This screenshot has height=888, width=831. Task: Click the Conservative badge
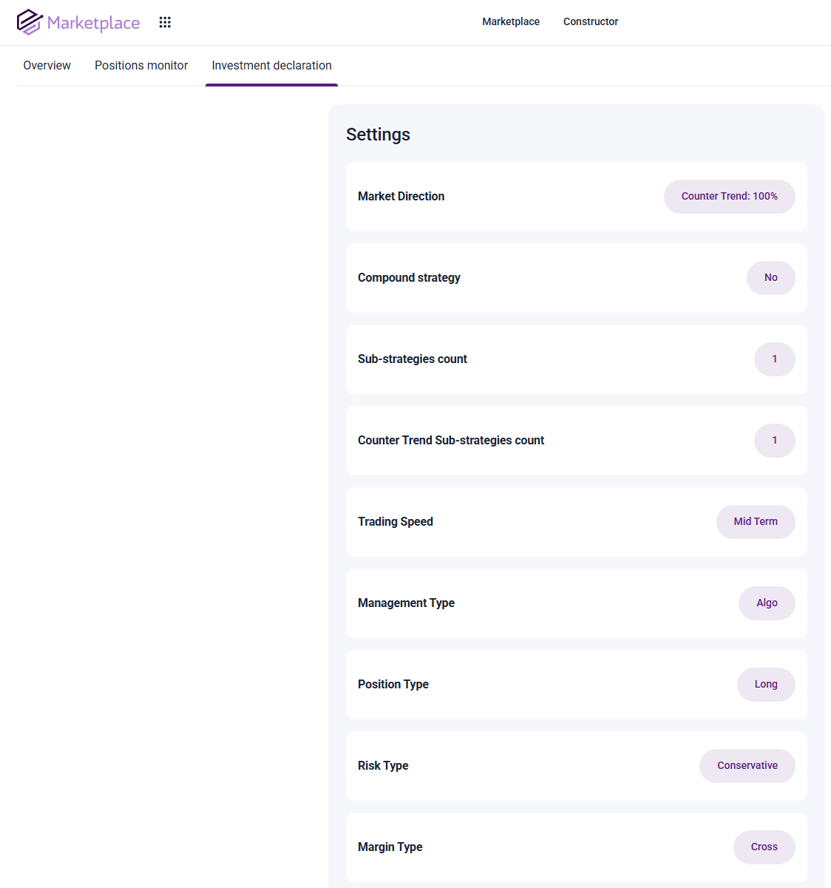(747, 766)
